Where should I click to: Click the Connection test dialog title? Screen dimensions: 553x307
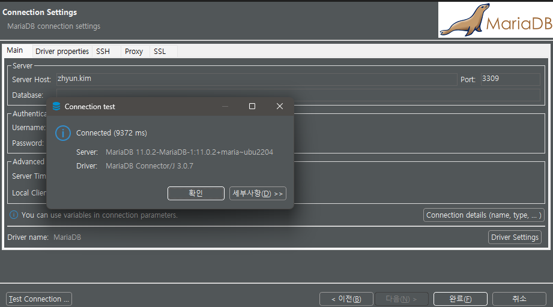[90, 107]
